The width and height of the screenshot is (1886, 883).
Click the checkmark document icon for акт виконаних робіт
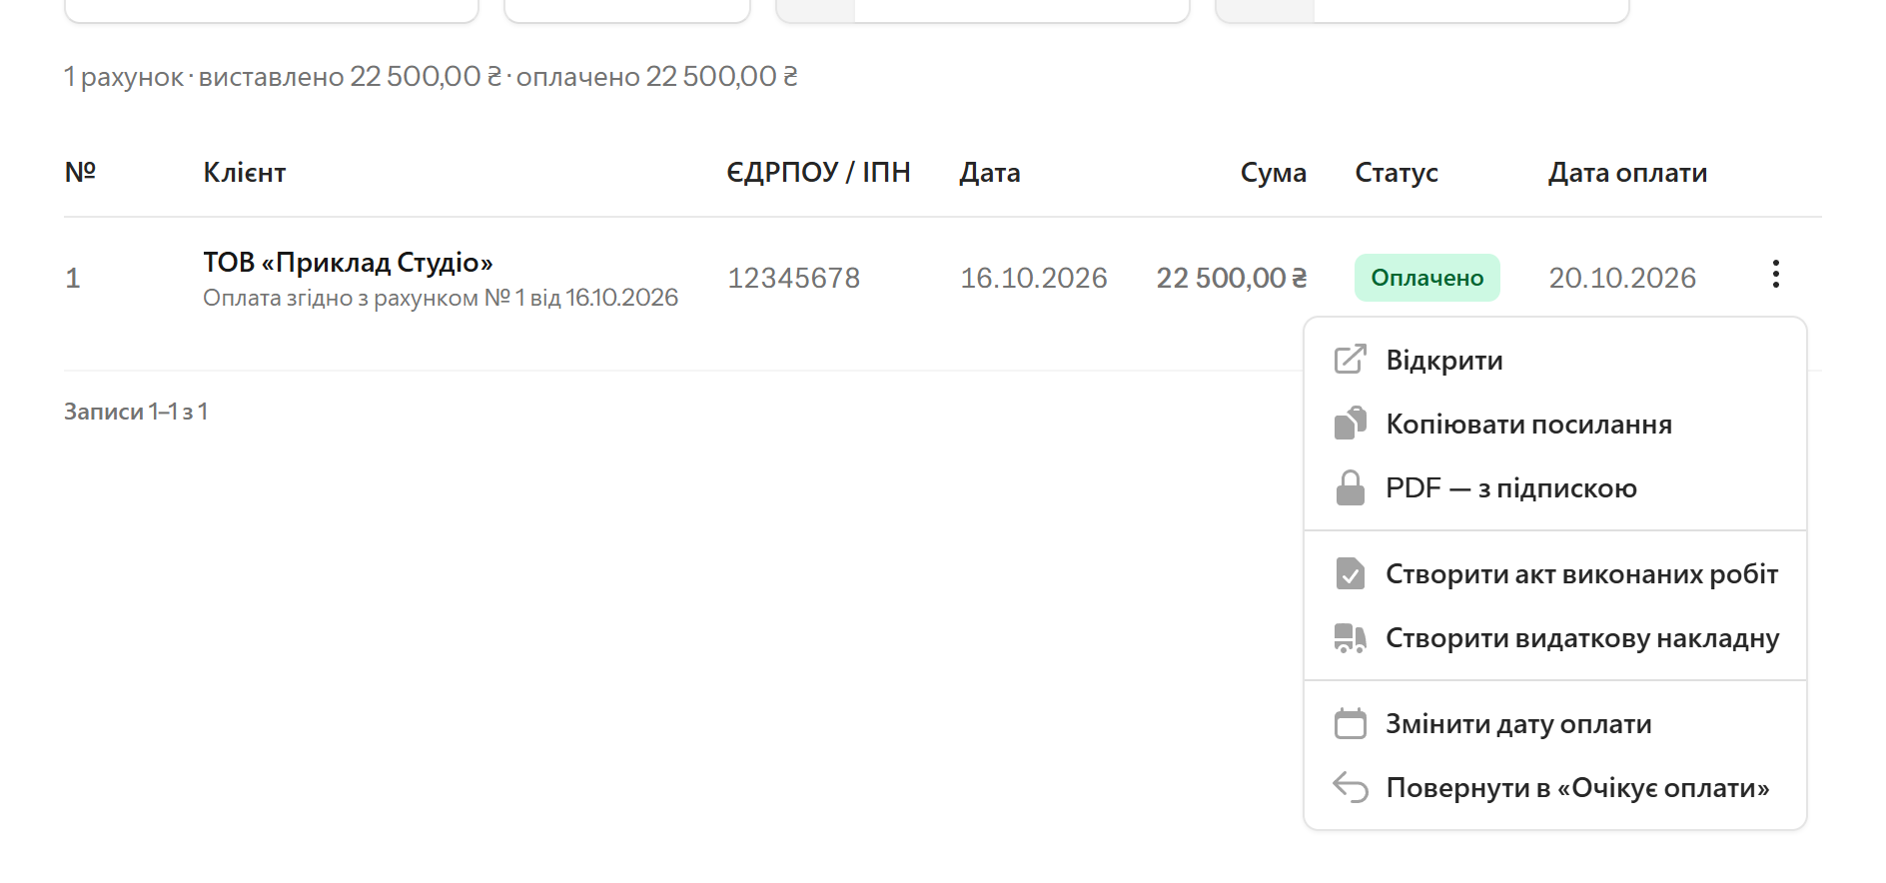click(x=1351, y=573)
